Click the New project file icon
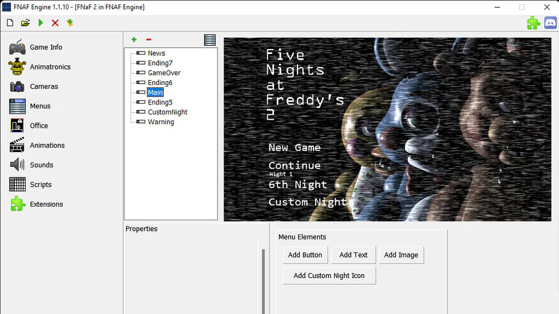The image size is (559, 314). [10, 23]
